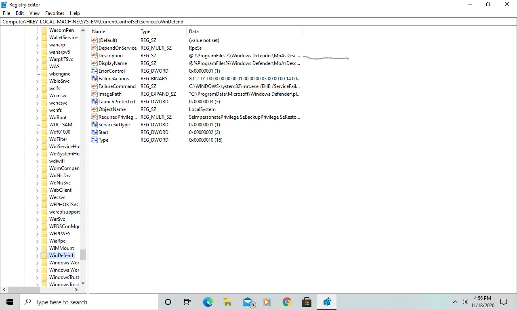Expand the WAS key

point(38,67)
